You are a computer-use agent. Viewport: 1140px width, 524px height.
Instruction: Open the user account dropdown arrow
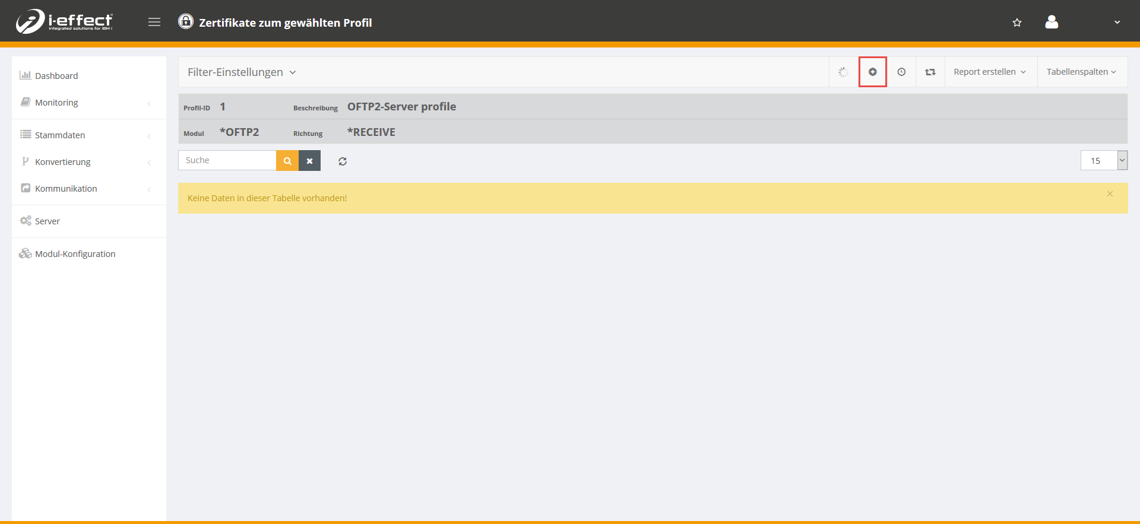click(x=1117, y=23)
